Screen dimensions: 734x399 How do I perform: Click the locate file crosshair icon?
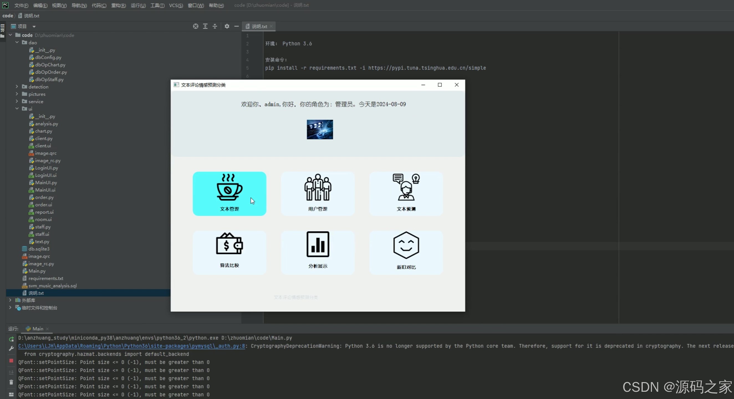(x=195, y=26)
